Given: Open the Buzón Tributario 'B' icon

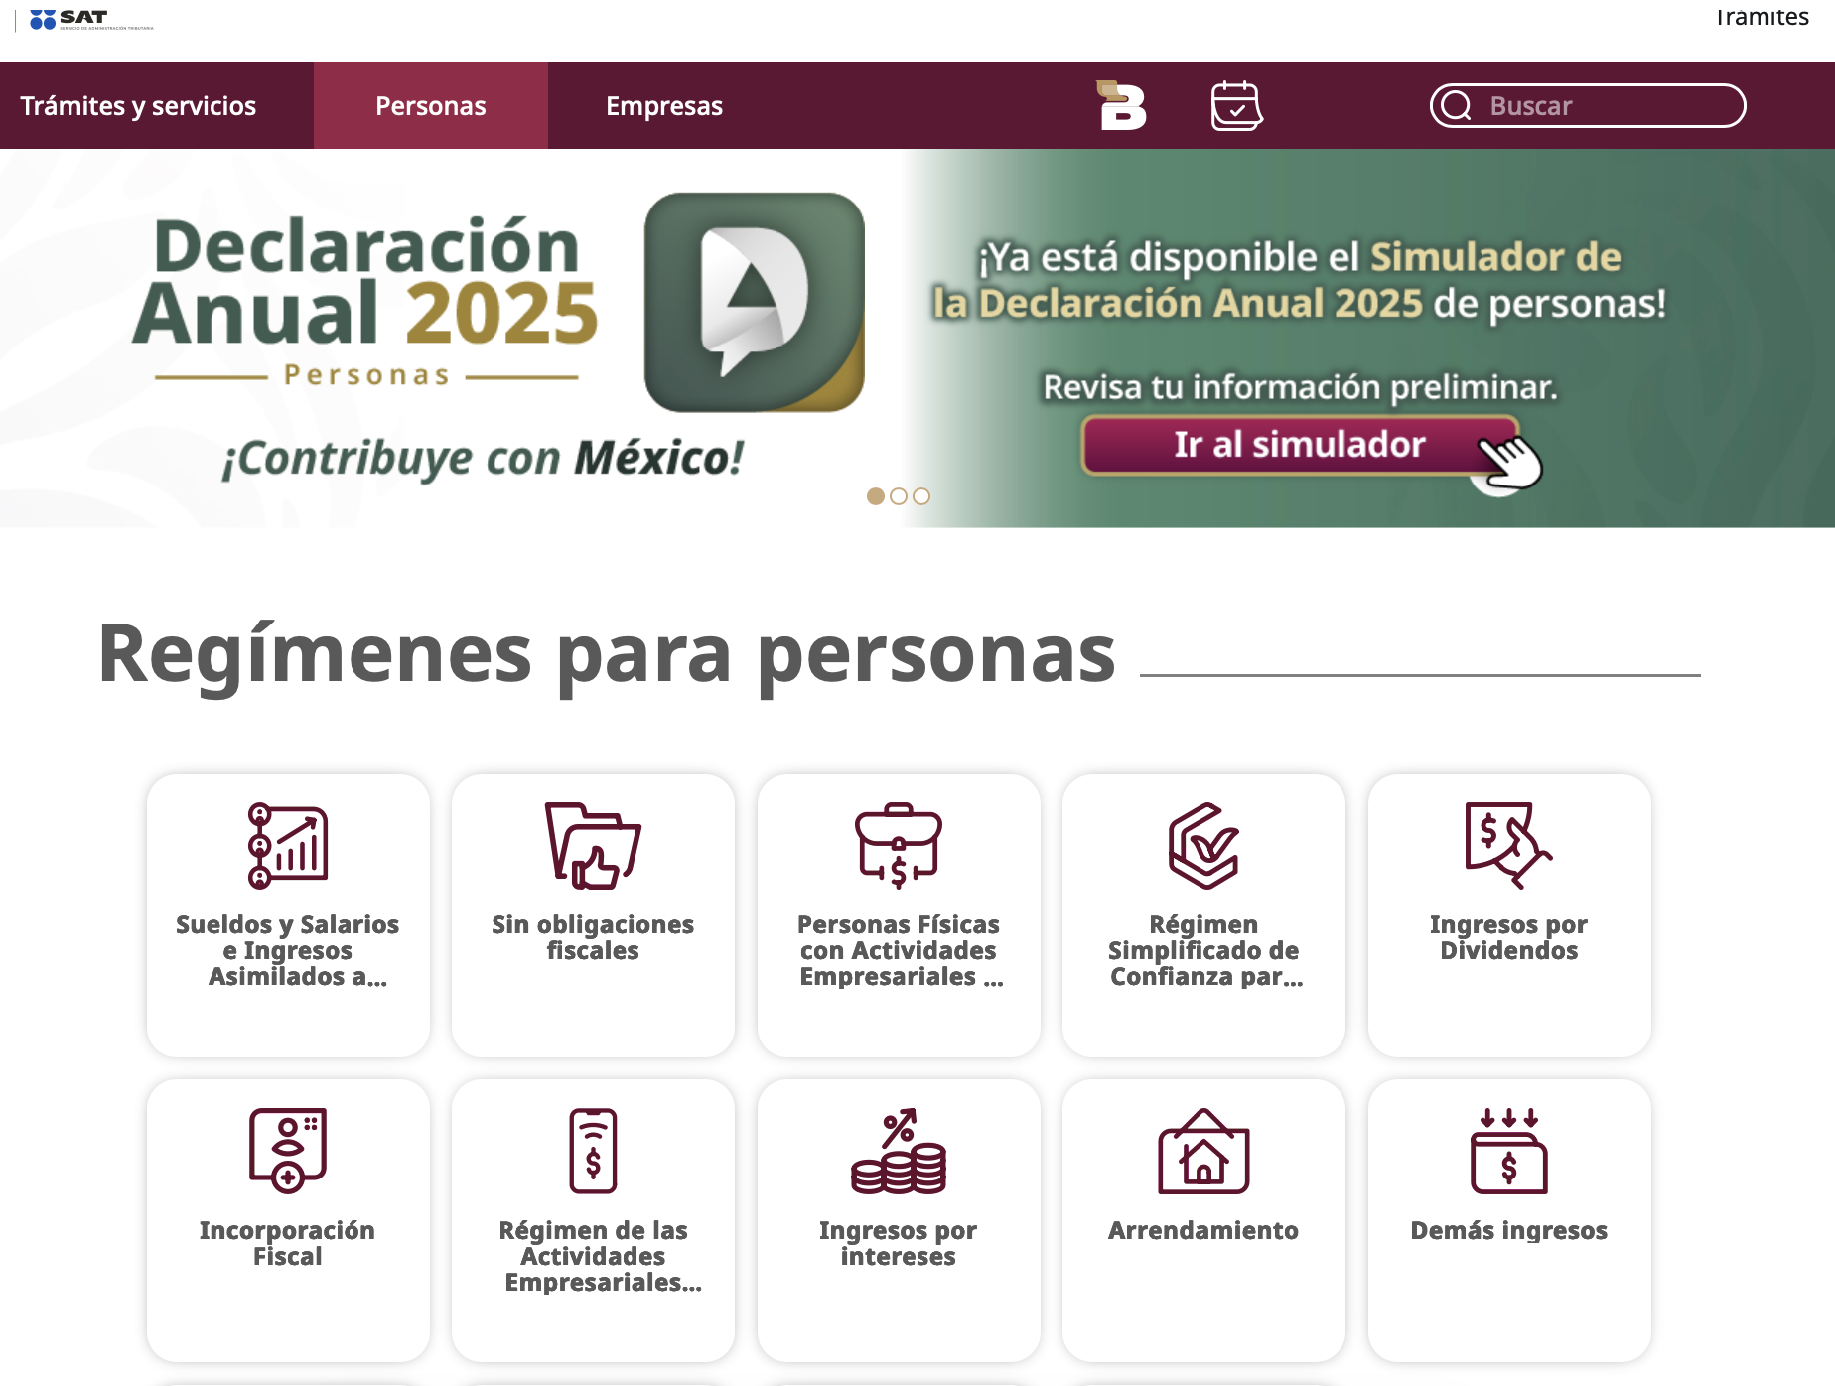Looking at the screenshot, I should coord(1122,105).
